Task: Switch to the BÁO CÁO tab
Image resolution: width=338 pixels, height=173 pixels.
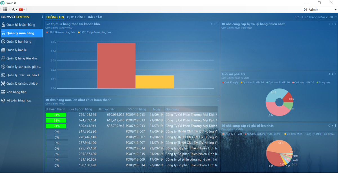Action: tap(95, 17)
